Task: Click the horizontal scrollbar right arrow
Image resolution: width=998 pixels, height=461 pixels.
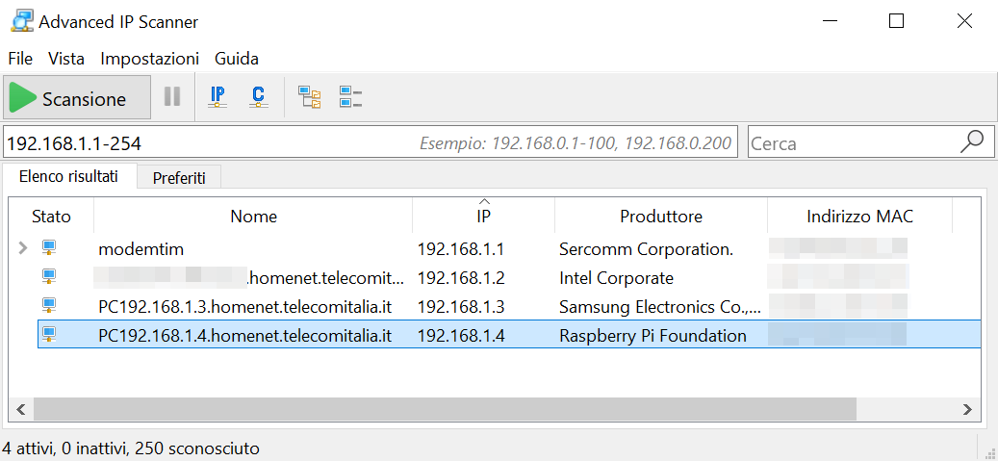Action: pos(967,409)
